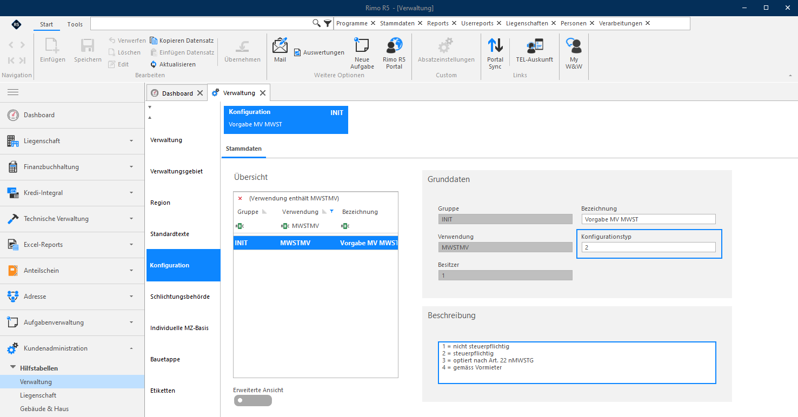Close the Verwaltung tab
Viewport: 798px width, 417px height.
[x=262, y=93]
